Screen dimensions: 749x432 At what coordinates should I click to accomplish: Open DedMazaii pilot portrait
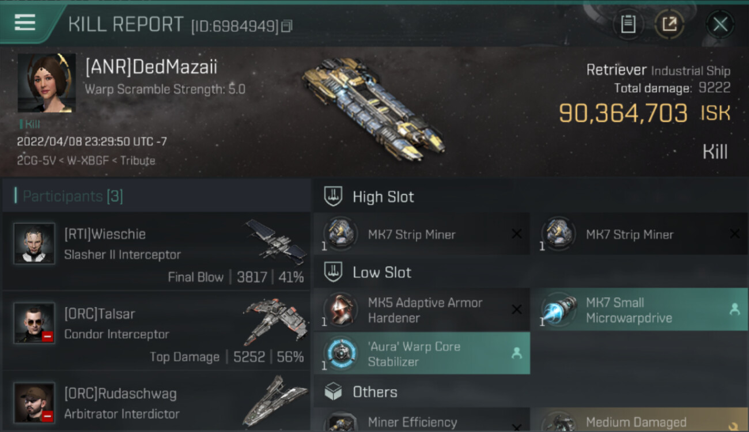coord(47,83)
